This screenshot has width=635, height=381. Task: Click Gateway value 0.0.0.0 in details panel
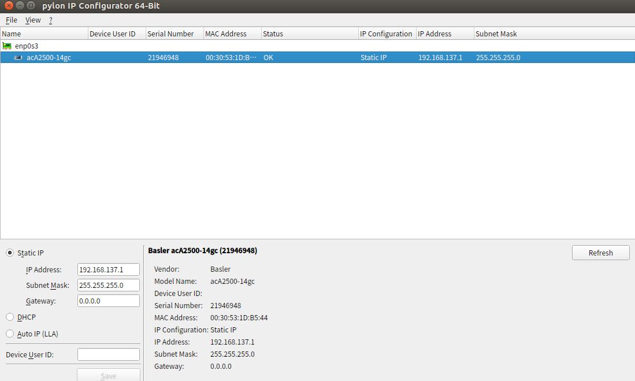pyautogui.click(x=221, y=367)
